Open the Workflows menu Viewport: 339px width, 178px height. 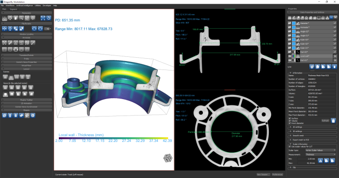[10, 5]
